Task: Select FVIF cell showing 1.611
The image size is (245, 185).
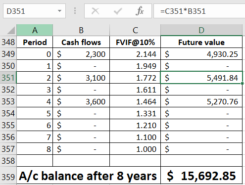Action: [135, 90]
